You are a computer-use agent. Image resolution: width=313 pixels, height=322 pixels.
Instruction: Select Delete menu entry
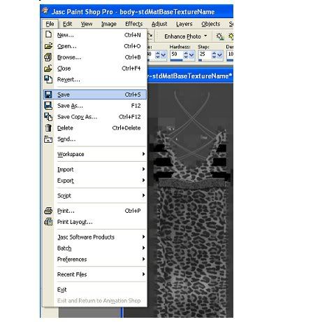pos(95,128)
